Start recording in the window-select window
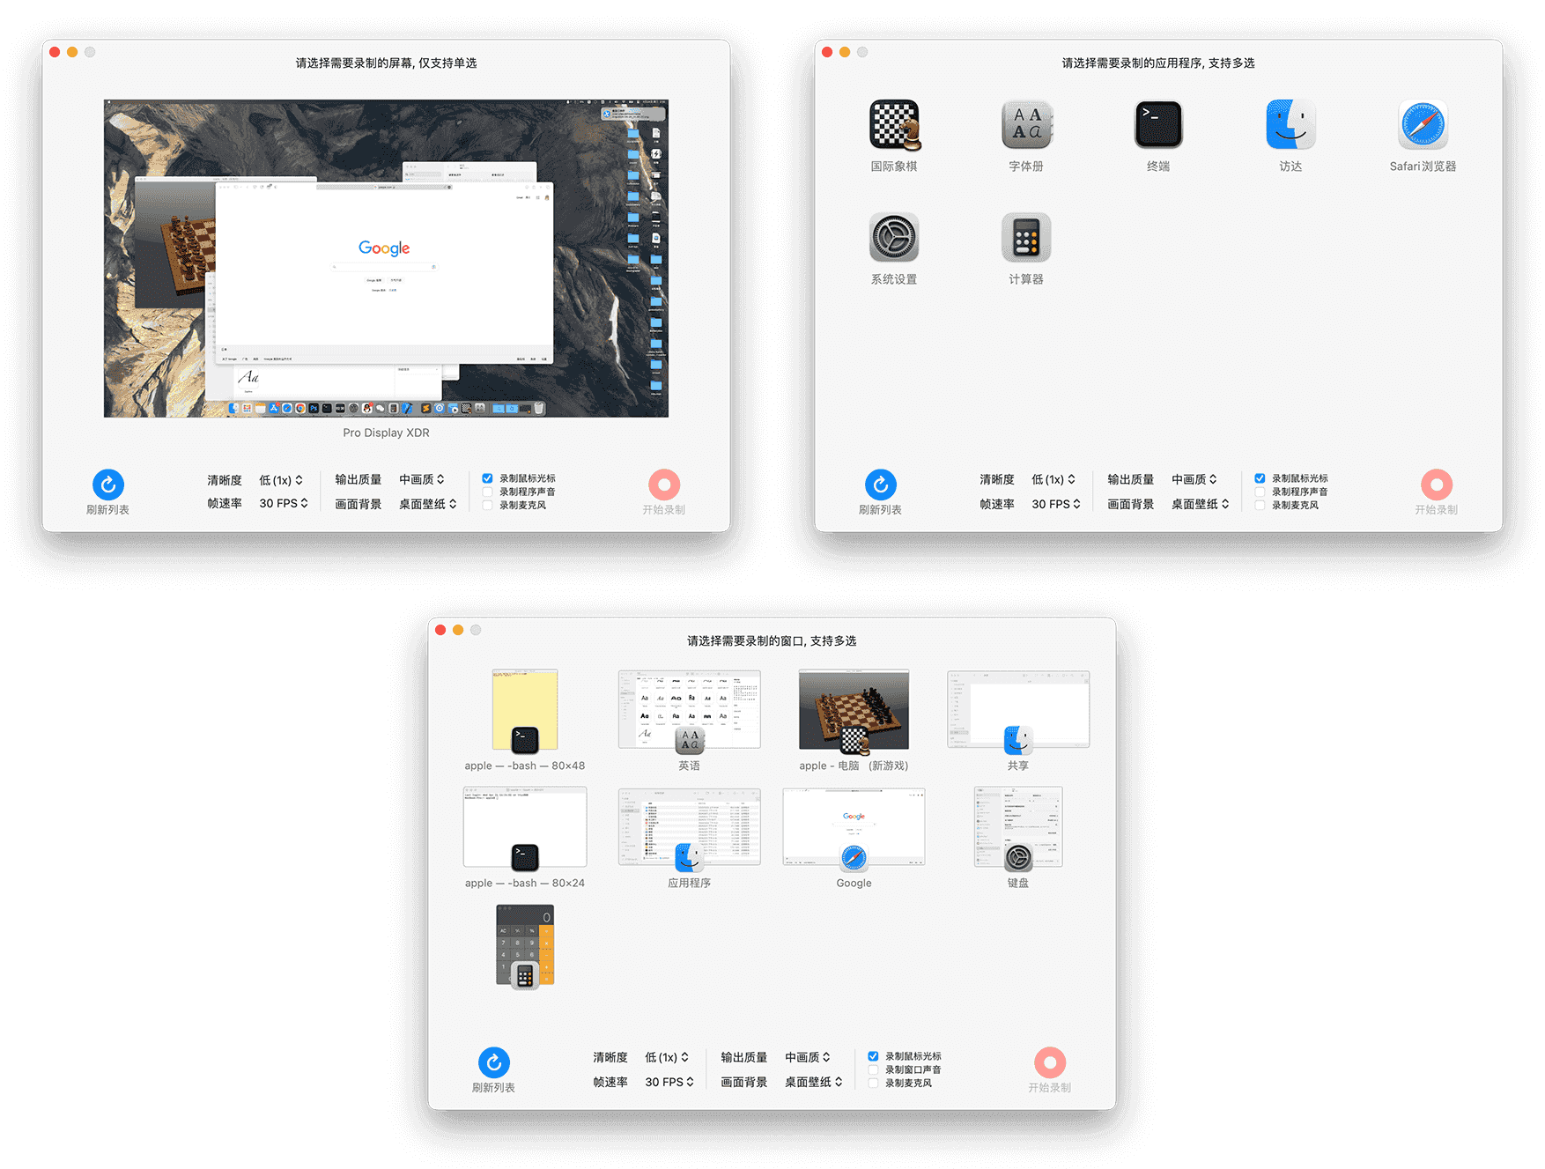1545x1169 pixels. [1050, 1062]
